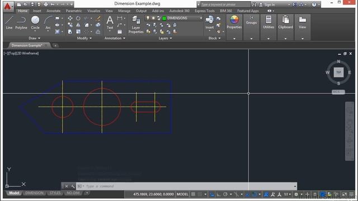This screenshot has height=201, width=358.
Task: Toggle object snap in status bar
Action: 254,194
